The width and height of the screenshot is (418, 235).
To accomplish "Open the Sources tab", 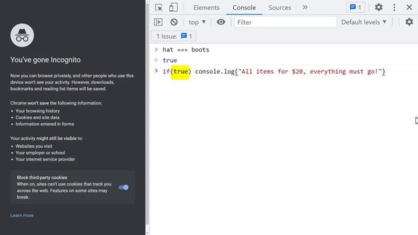I will (280, 8).
